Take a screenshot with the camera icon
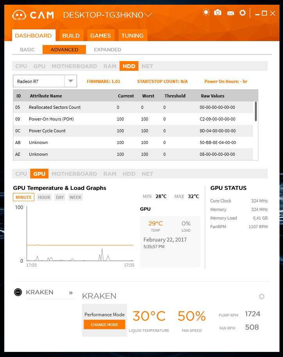The height and width of the screenshot is (357, 283). (x=218, y=13)
